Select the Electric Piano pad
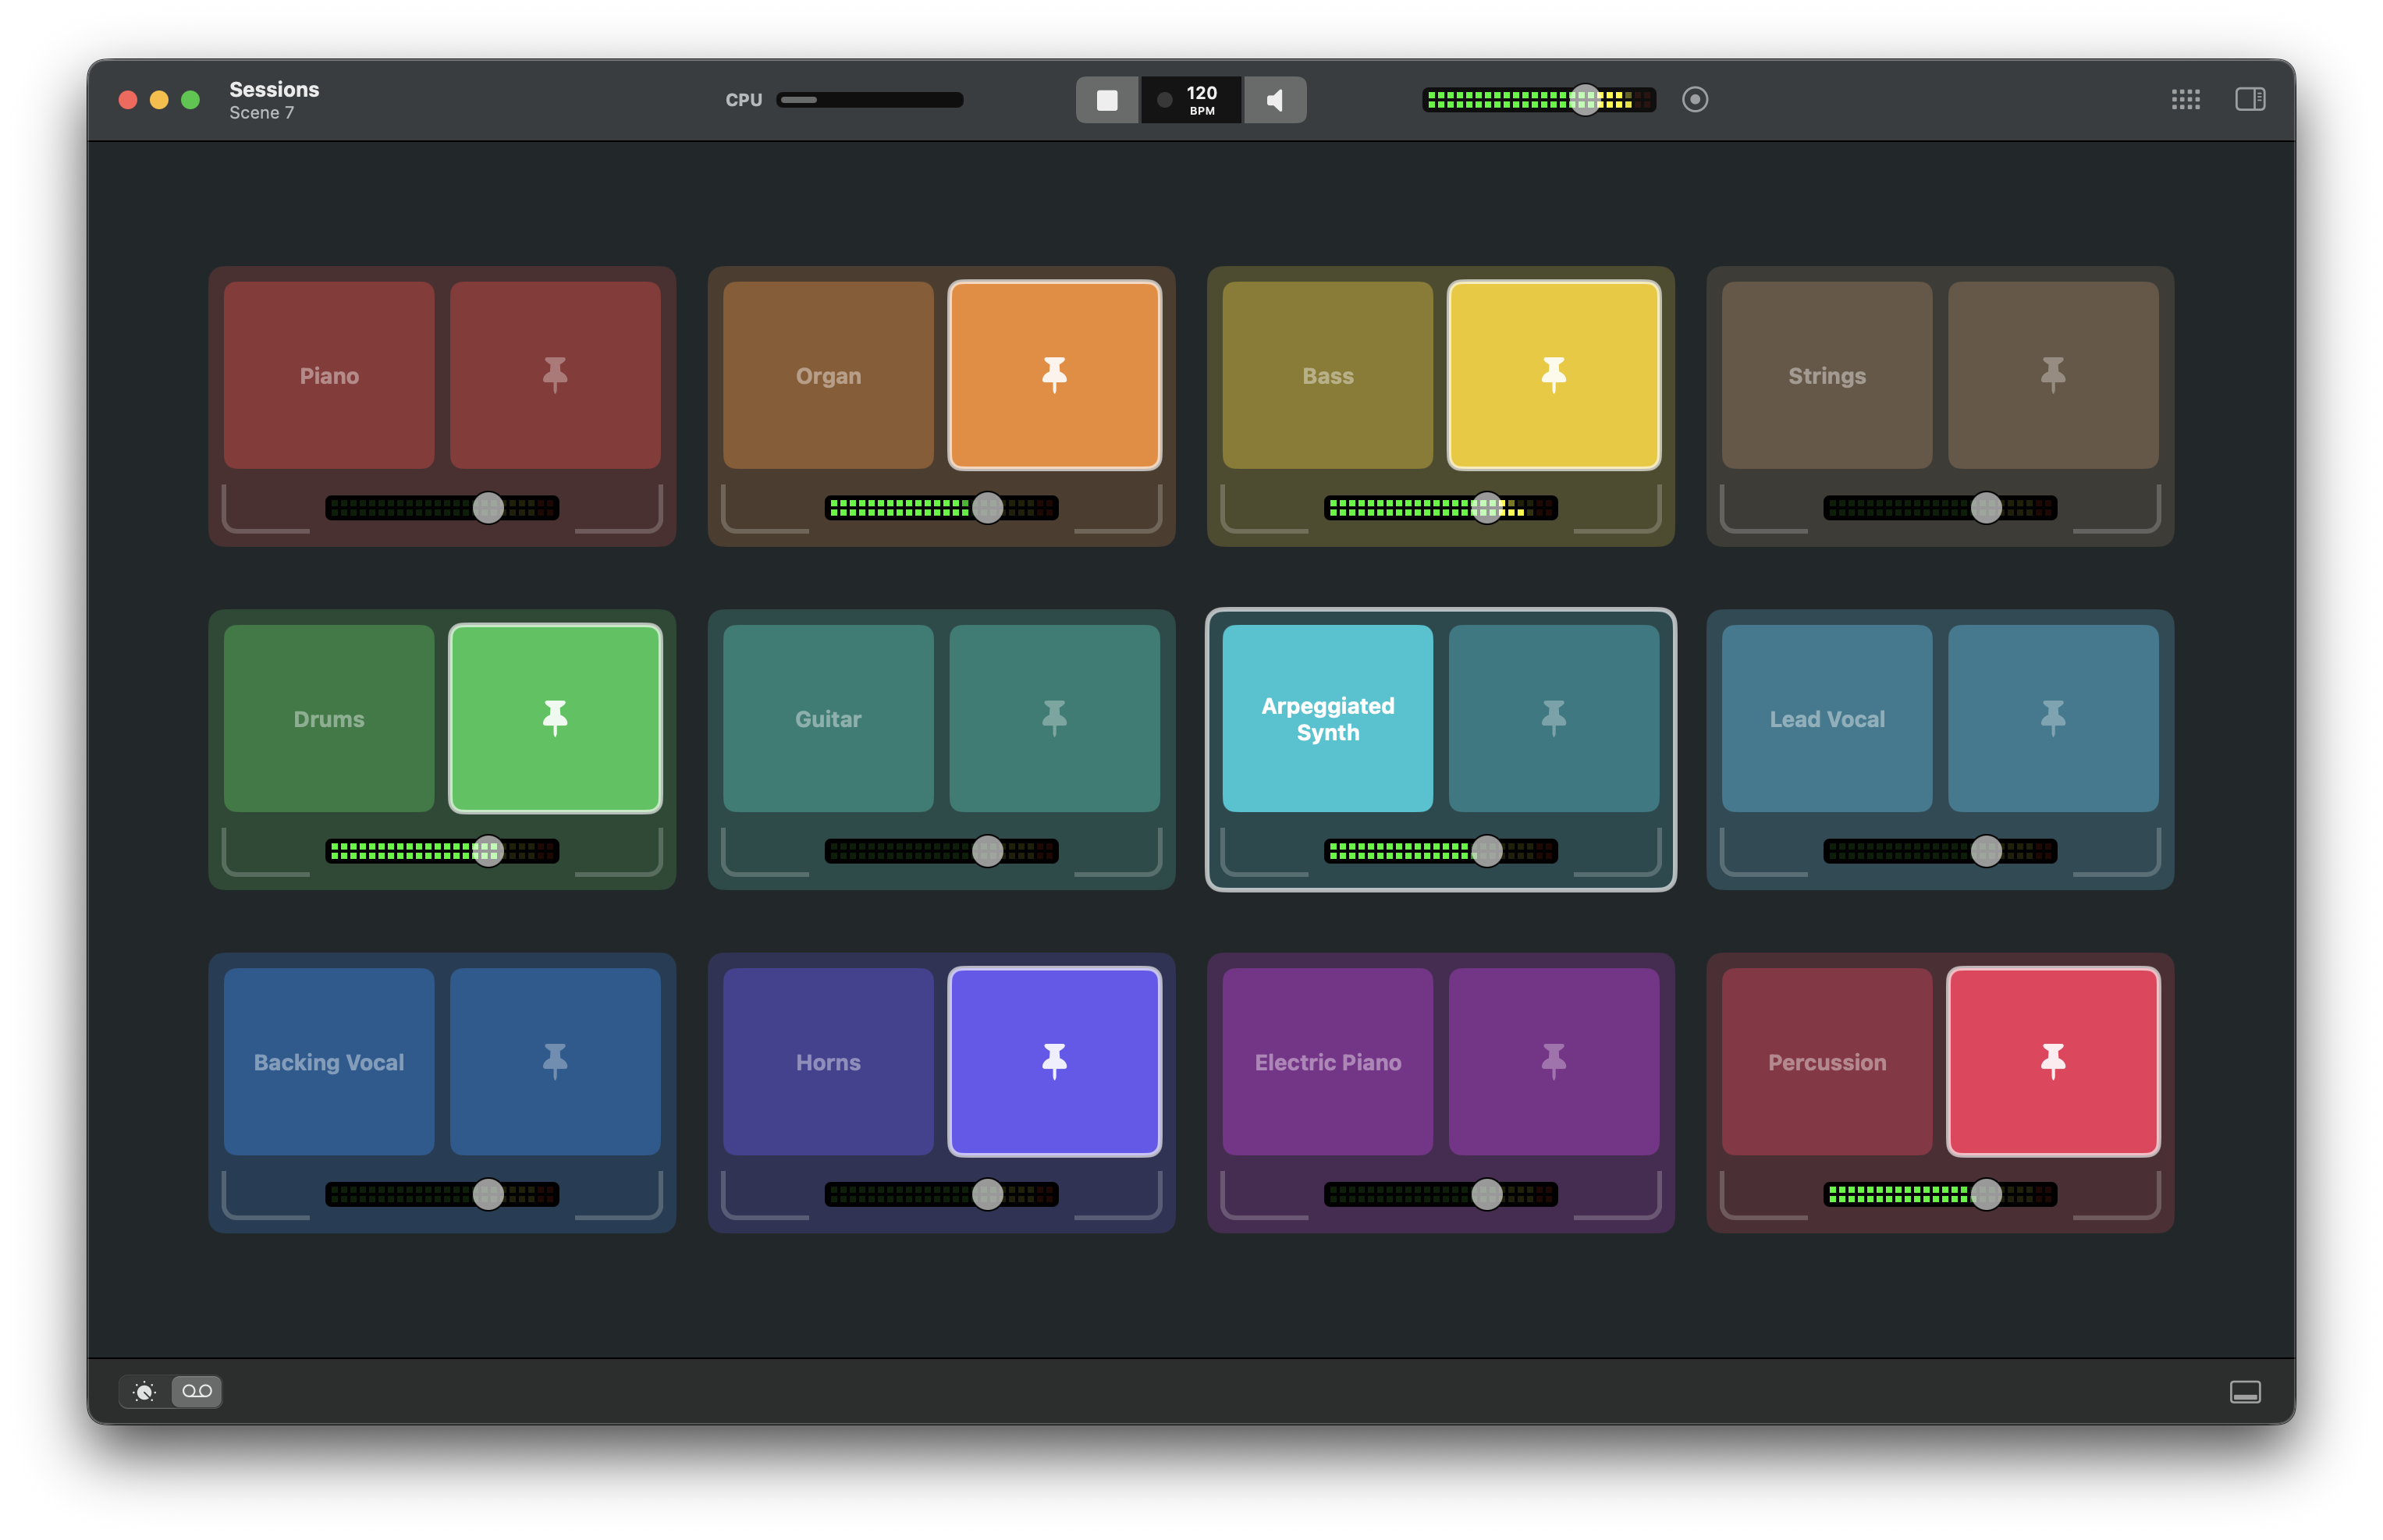This screenshot has width=2383, height=1540. click(1327, 1061)
